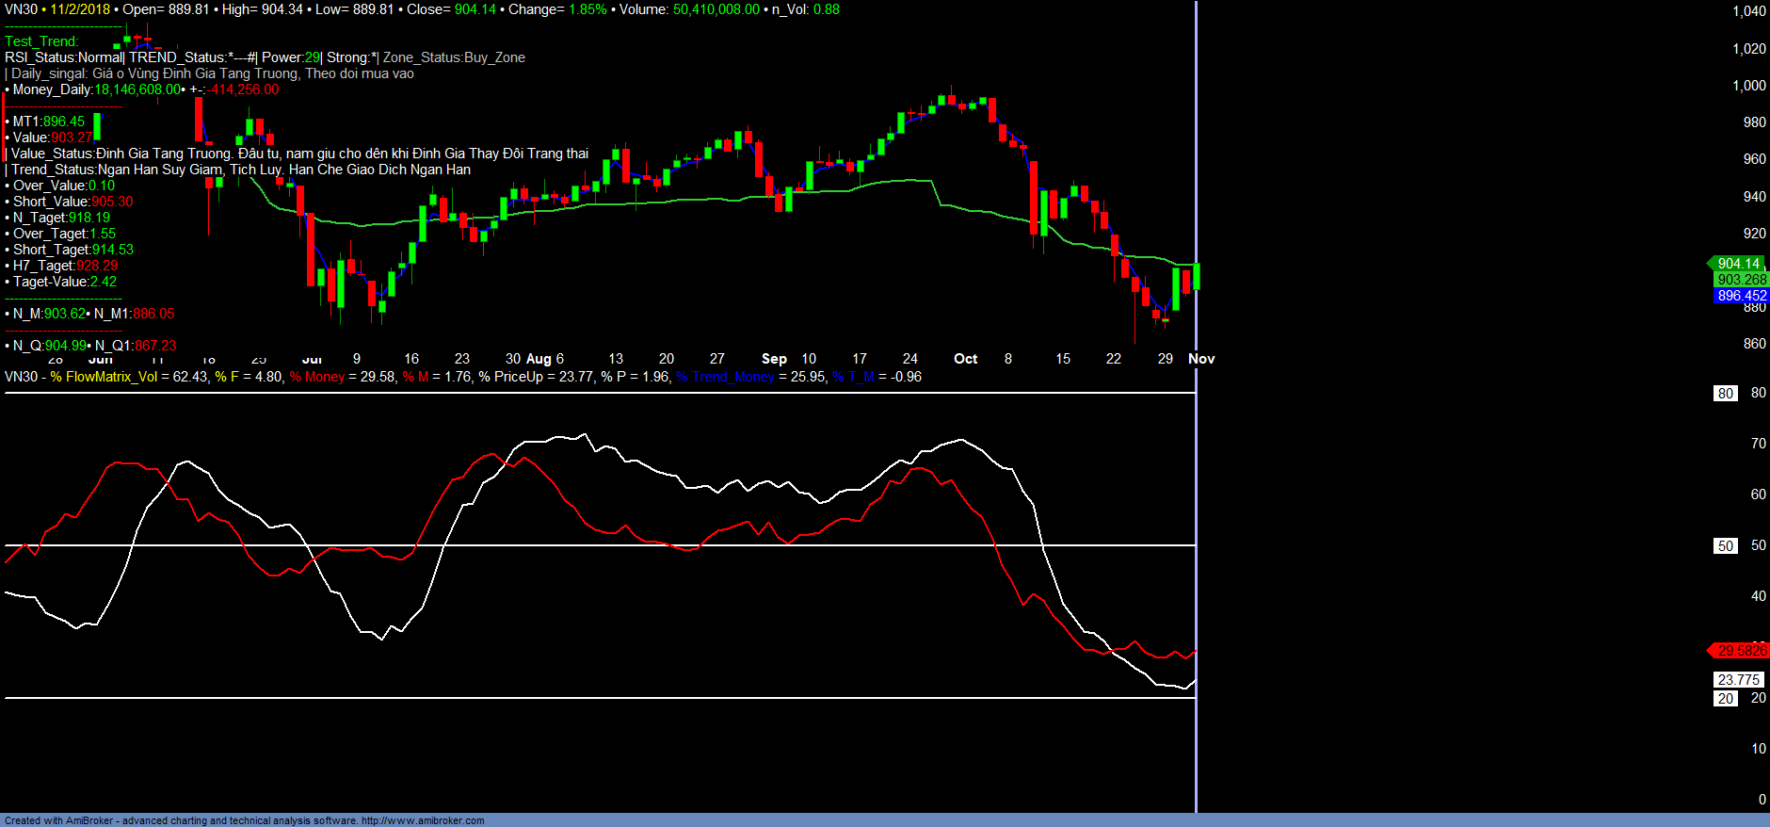The width and height of the screenshot is (1770, 827).
Task: Select the boxed 50 level marker
Action: 1725,546
